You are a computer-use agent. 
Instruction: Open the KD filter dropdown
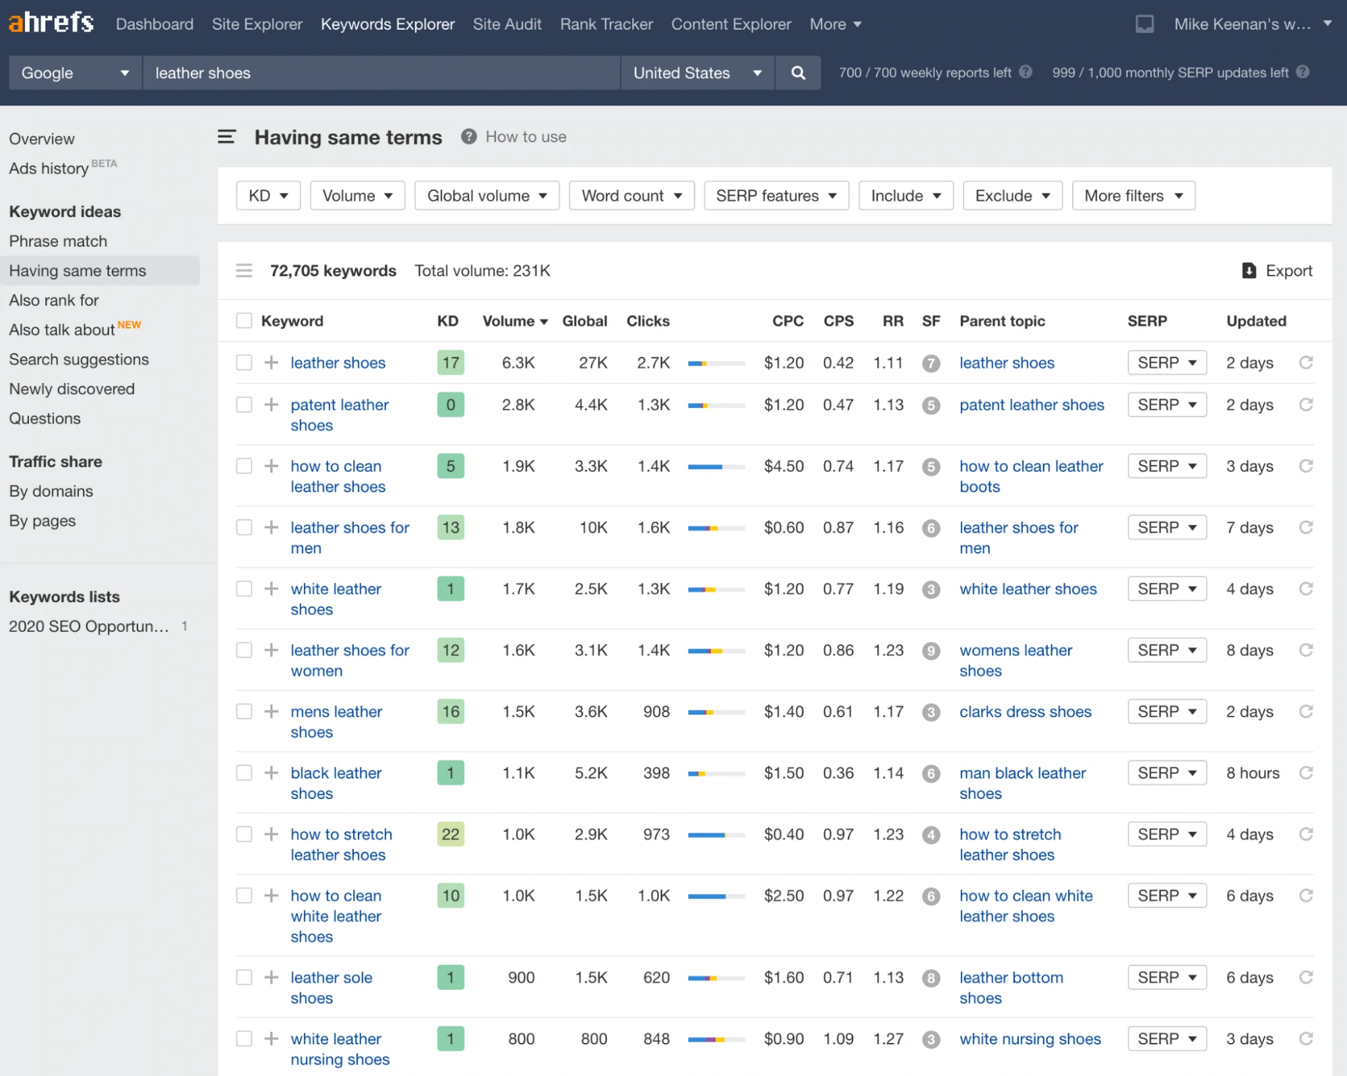(x=268, y=196)
